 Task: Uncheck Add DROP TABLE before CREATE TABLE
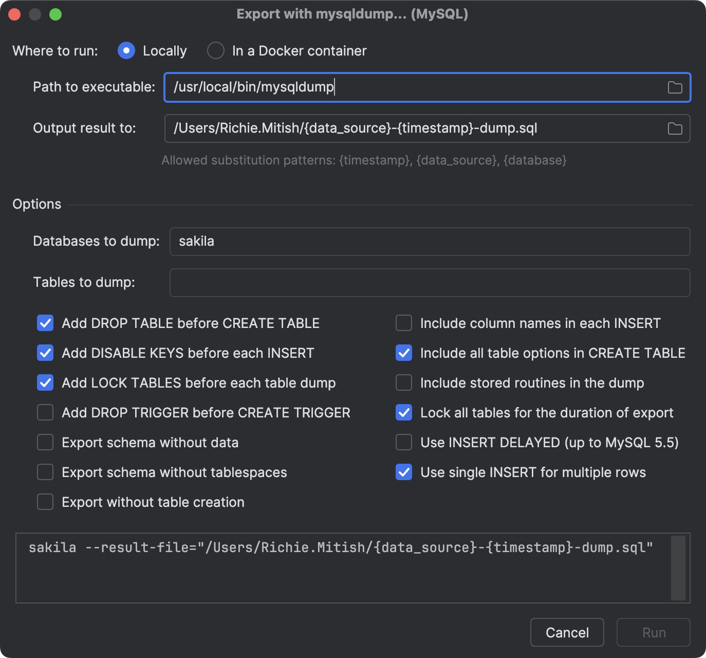[45, 323]
